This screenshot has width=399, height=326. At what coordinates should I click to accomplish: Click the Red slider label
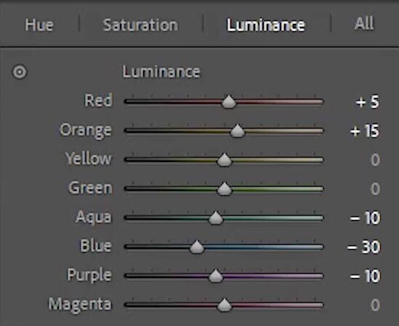(x=98, y=100)
